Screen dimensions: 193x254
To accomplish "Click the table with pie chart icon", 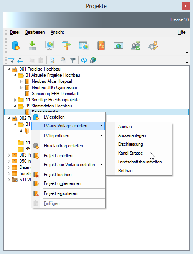I will click(84, 46).
